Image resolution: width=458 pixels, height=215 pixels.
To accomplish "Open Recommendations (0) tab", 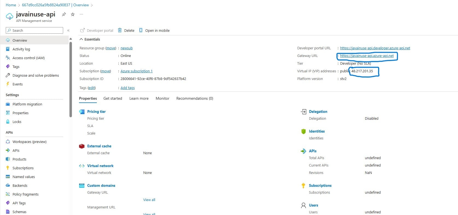I will [x=195, y=98].
